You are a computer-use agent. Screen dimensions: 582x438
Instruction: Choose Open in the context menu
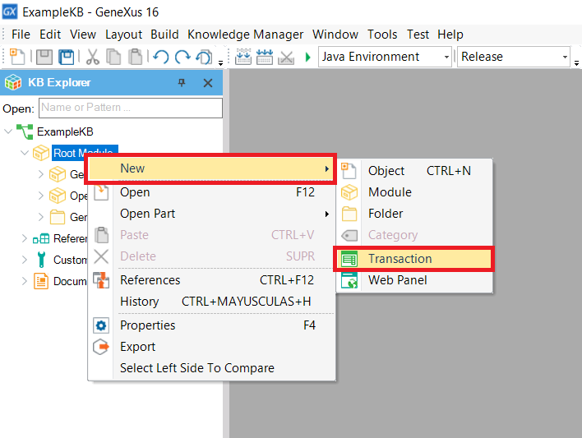[x=211, y=192]
